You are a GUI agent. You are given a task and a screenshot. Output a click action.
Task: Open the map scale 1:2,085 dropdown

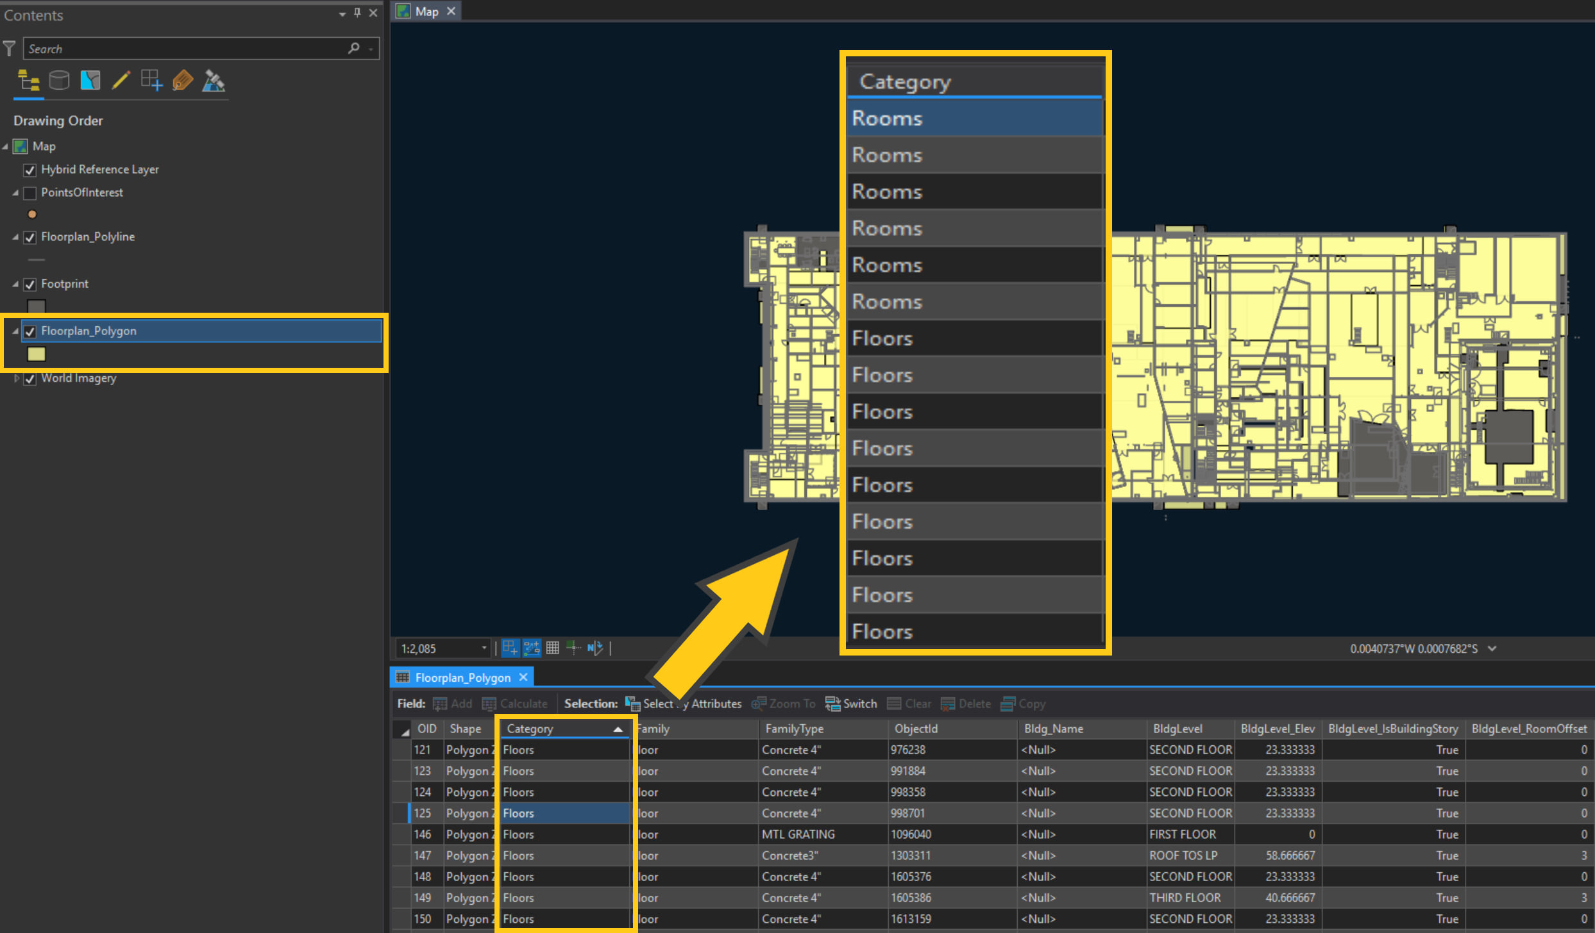[484, 648]
